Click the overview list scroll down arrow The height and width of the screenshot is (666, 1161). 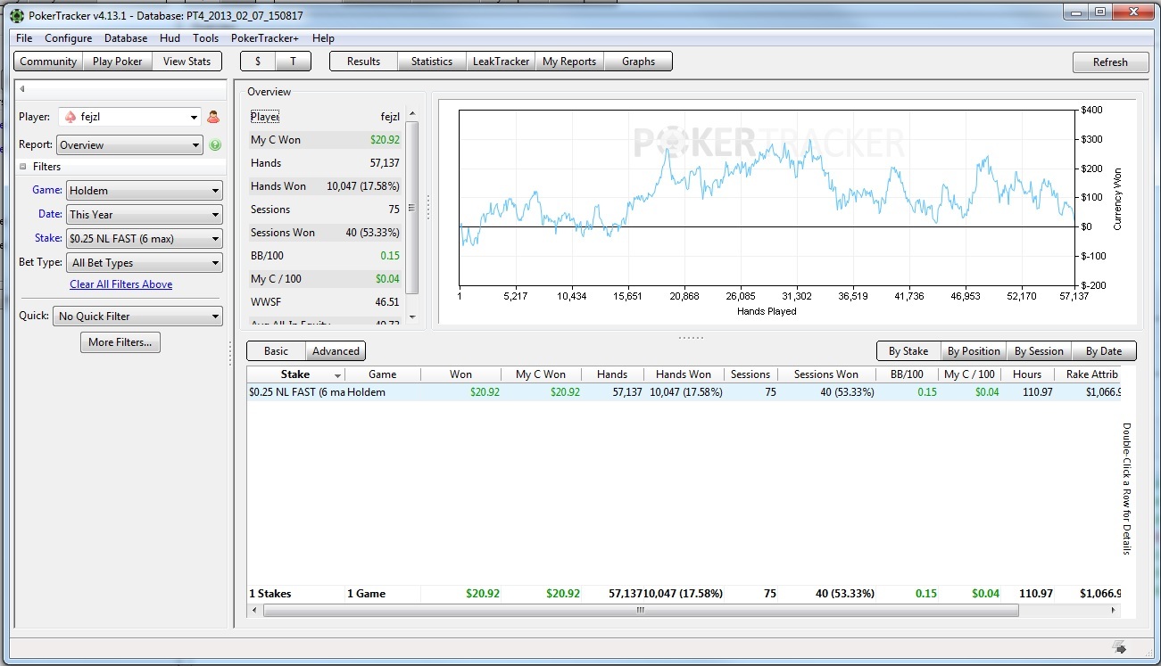coord(411,317)
